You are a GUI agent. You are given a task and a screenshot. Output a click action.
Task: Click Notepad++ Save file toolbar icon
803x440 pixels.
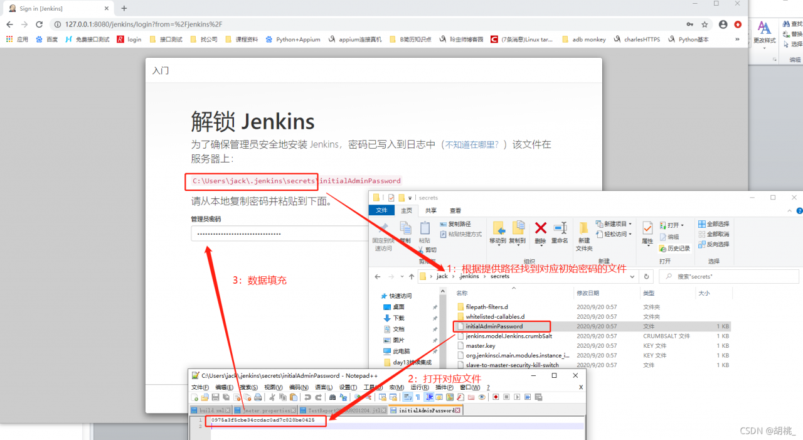coord(215,397)
